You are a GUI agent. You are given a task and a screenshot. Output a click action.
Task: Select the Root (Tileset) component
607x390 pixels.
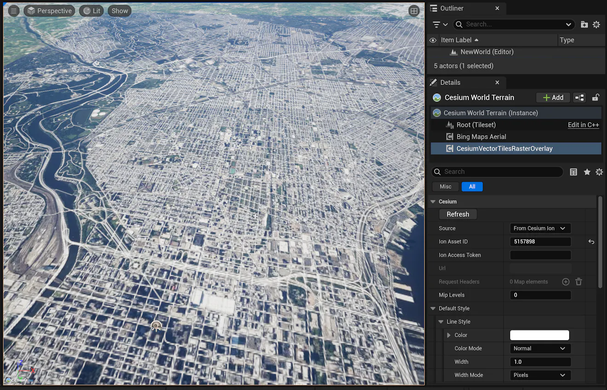[x=476, y=124]
